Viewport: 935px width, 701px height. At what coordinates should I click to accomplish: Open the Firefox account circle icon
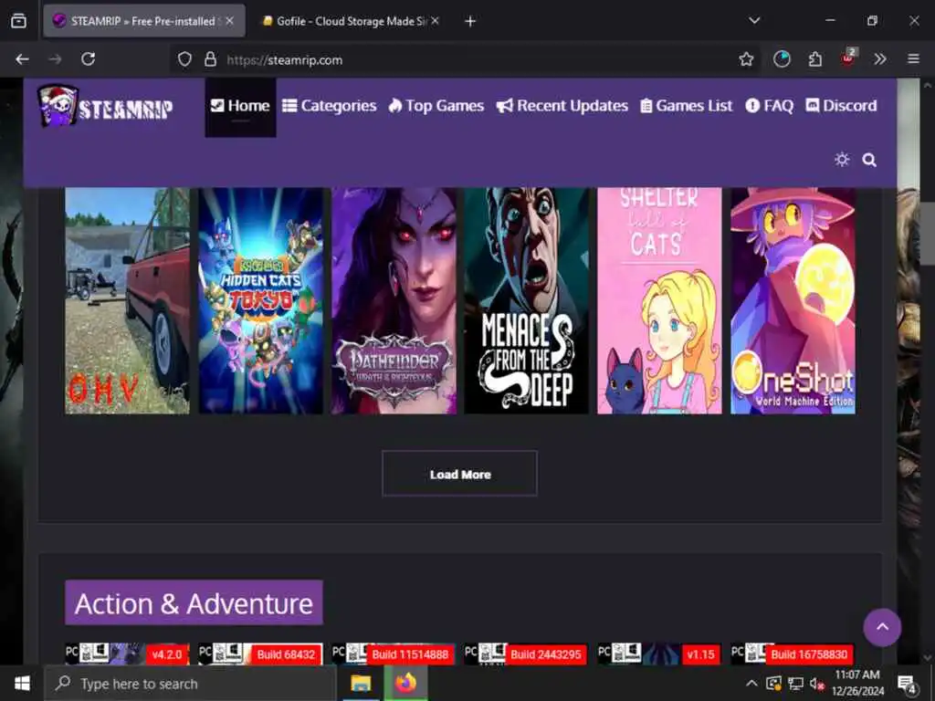pos(782,59)
